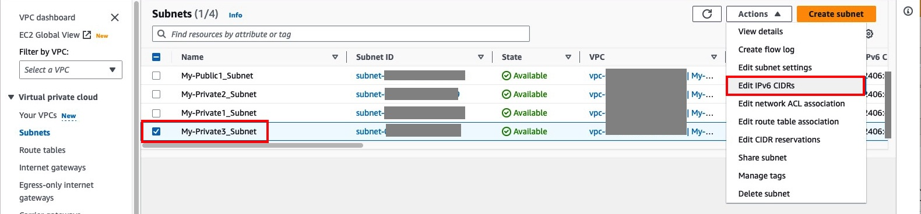Uncheck the My-Private3_Subnet checkbox

156,131
